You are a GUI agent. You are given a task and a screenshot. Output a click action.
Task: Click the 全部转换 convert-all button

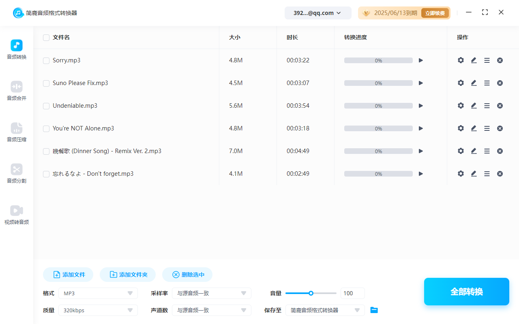pos(466,291)
